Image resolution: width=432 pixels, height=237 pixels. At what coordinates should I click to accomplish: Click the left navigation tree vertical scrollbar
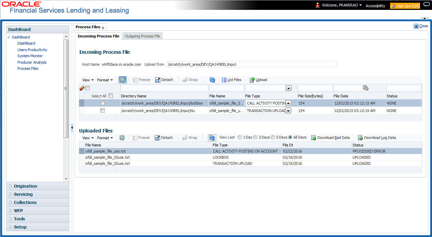tap(66, 89)
